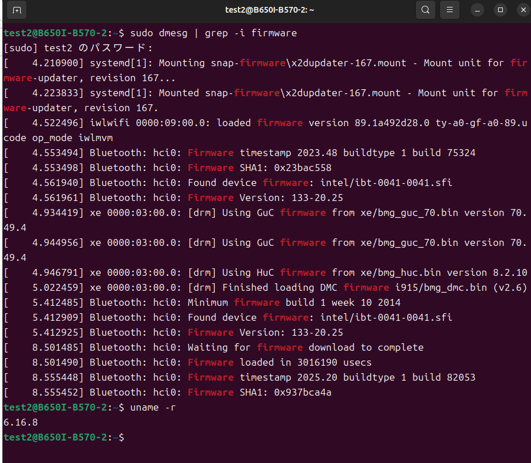531x463 pixels.
Task: Click the 'Minimum firmware build 1 week 10' line
Action: tap(202, 302)
